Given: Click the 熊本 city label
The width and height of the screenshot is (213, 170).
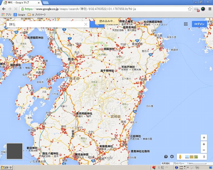Looking at the screenshot, I should pos(71,59).
